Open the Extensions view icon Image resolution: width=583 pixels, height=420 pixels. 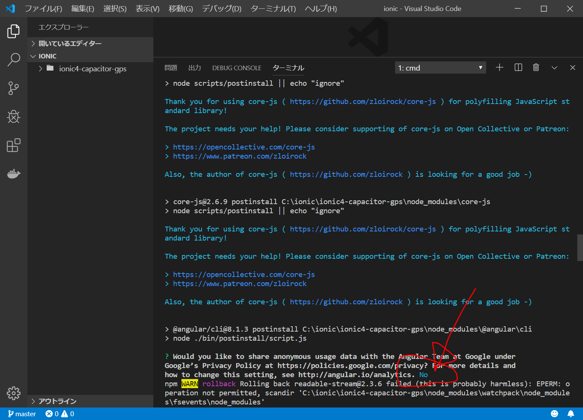point(13,145)
